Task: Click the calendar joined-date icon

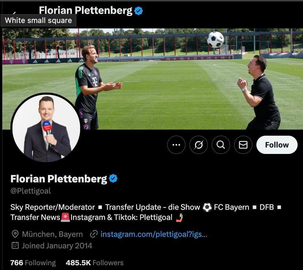Action: click(15, 246)
